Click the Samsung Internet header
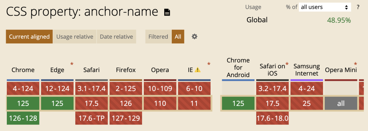The image size is (368, 131). point(307,70)
